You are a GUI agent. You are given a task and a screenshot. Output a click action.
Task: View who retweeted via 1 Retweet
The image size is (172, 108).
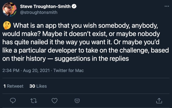13,86
